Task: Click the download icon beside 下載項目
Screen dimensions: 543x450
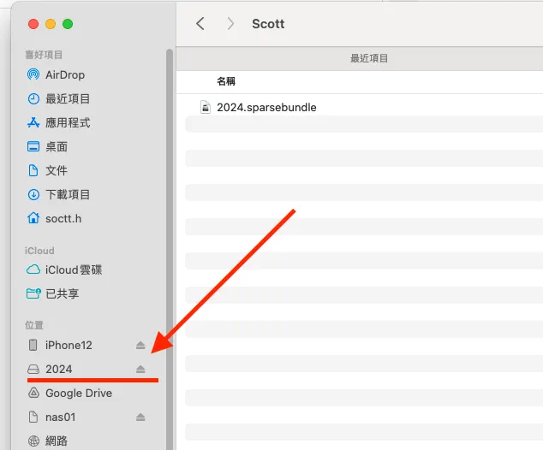Action: click(x=33, y=194)
